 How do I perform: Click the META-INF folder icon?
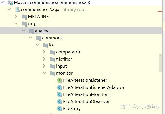(x=24, y=17)
